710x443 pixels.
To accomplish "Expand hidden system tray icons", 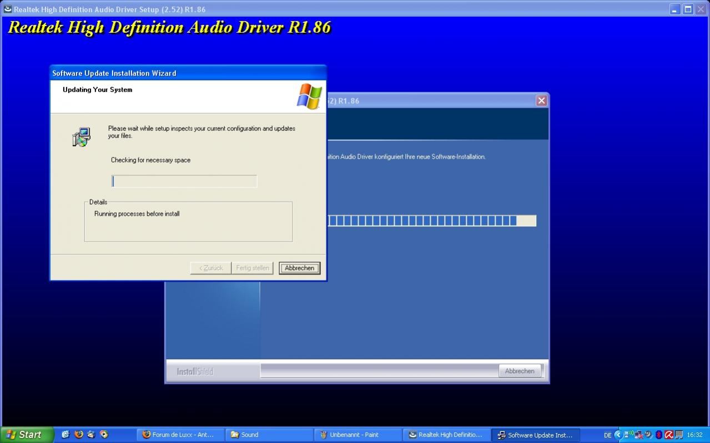I will pyautogui.click(x=618, y=435).
